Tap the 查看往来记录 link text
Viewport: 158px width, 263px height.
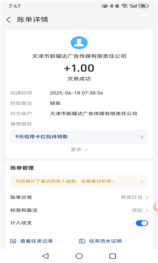pos(36,241)
